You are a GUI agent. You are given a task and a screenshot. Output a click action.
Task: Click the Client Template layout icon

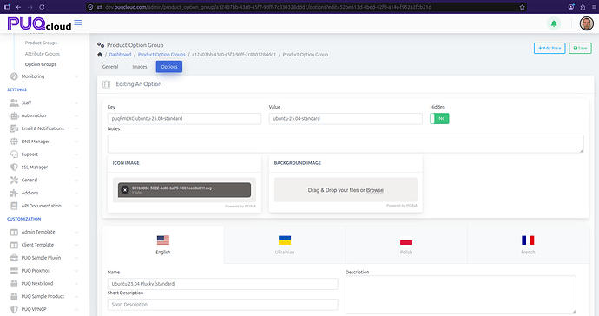click(x=14, y=245)
